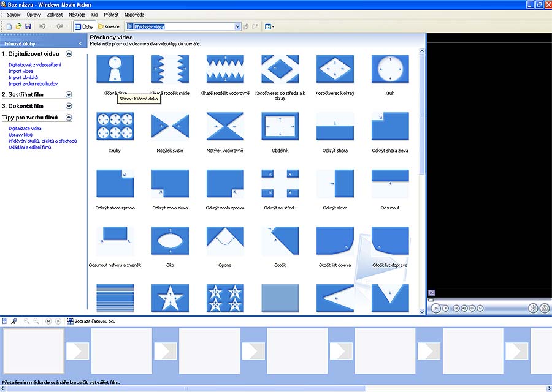Open the Přechody videa collection dropdown
The image size is (552, 392).
coord(237,26)
